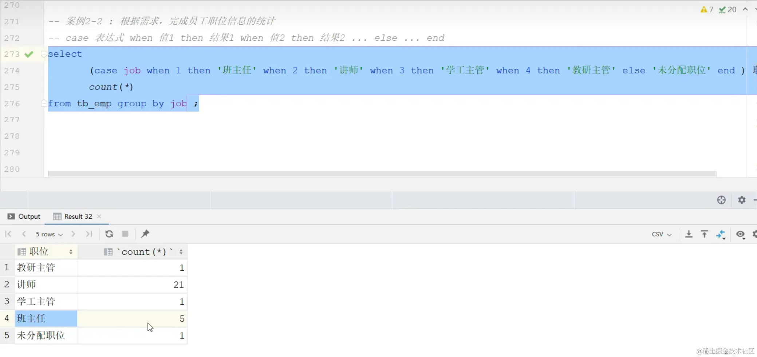
Task: Click the '班主任' string in query
Action: [237, 70]
